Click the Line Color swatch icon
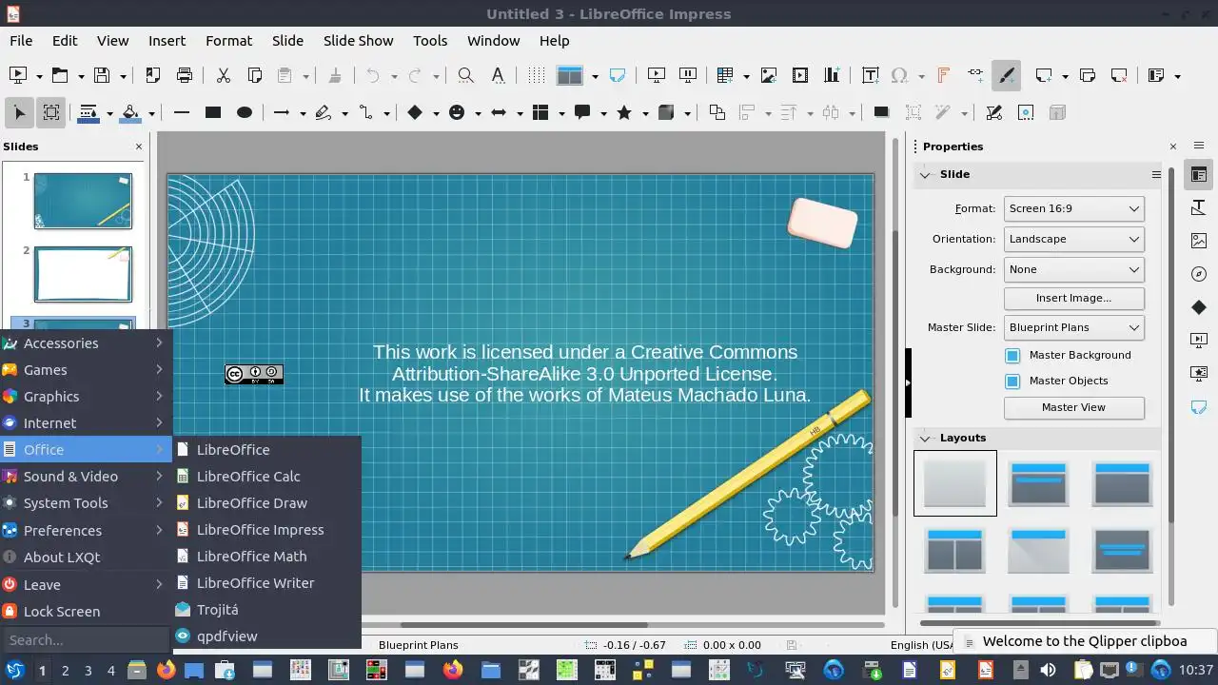This screenshot has height=685, width=1218. pyautogui.click(x=88, y=113)
